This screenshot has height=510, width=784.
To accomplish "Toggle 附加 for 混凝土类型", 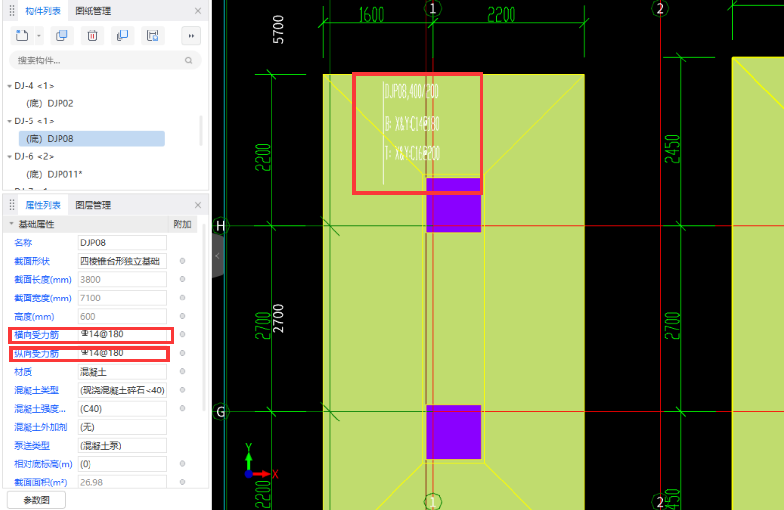I will [182, 390].
